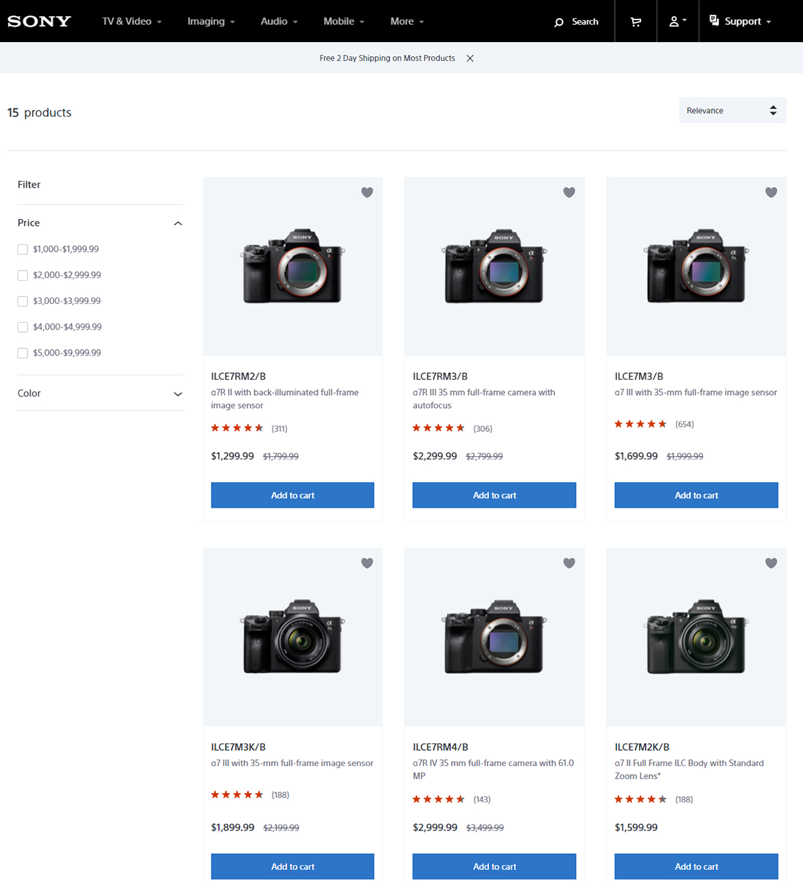Viewport: 803px width, 884px height.
Task: Open the shopping cart icon
Action: pyautogui.click(x=636, y=21)
